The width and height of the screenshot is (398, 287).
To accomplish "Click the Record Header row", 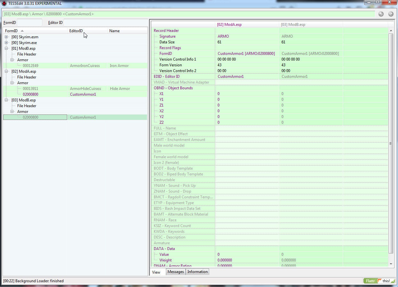I will point(269,31).
